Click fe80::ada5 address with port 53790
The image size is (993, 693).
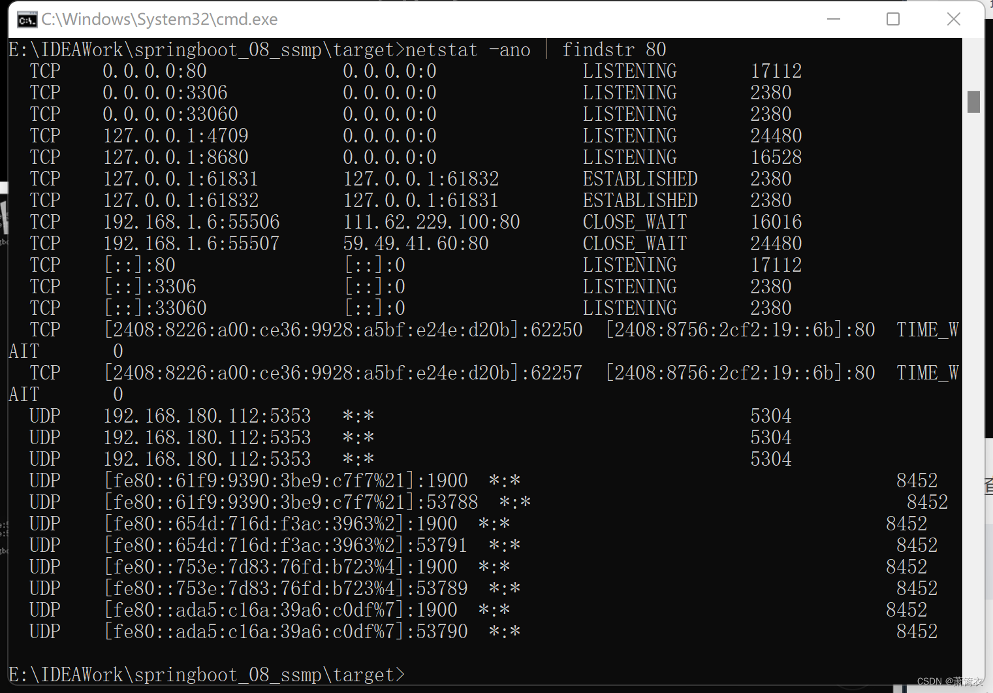point(286,632)
